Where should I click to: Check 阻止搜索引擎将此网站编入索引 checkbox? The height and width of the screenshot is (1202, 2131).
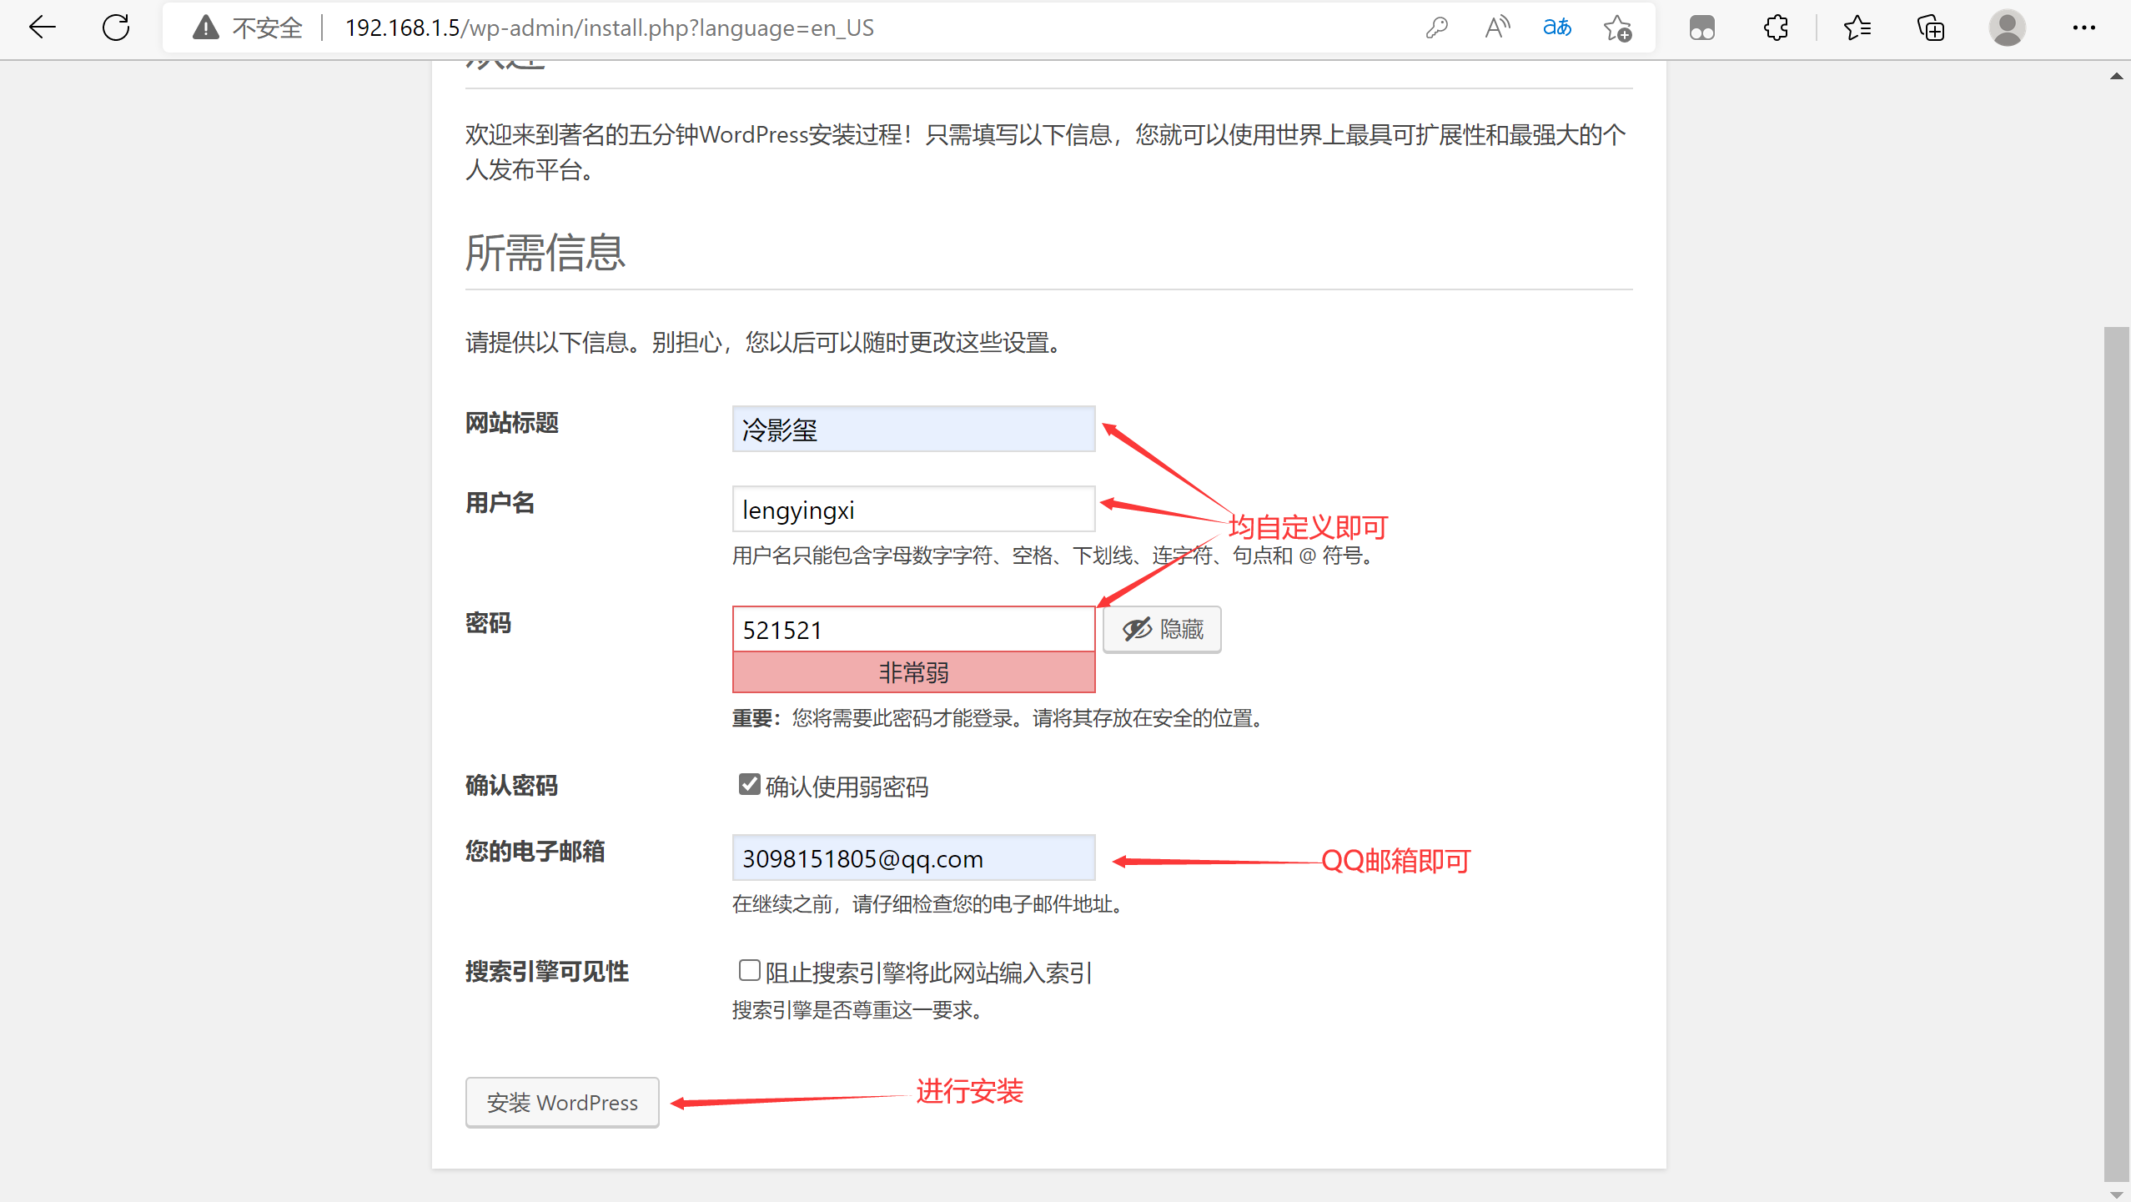click(749, 970)
